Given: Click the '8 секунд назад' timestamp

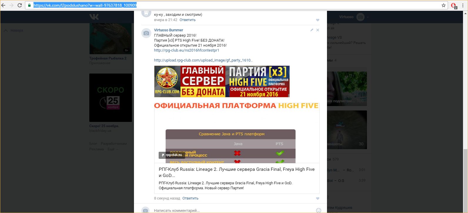Looking at the screenshot, I should click(x=167, y=198).
